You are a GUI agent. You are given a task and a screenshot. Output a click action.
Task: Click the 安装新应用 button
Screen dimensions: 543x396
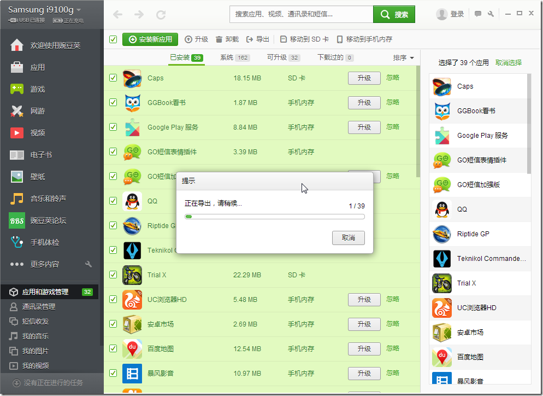(150, 39)
